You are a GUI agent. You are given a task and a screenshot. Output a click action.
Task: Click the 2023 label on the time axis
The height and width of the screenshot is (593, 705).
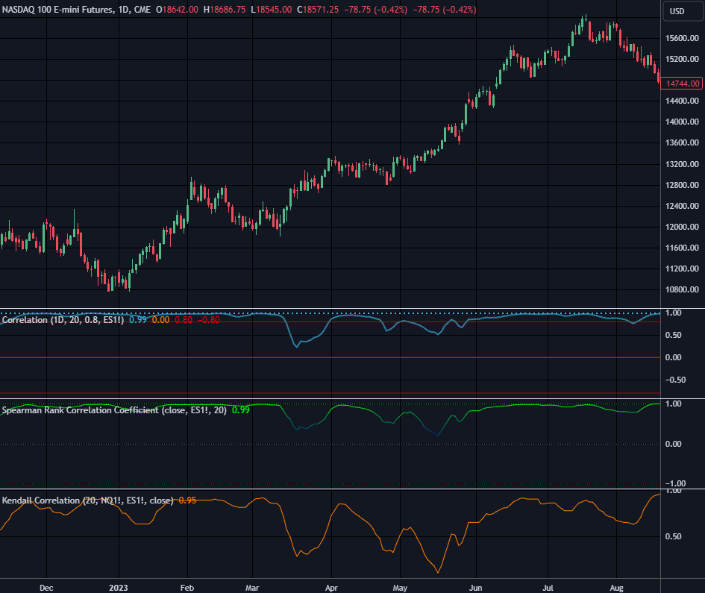(119, 588)
